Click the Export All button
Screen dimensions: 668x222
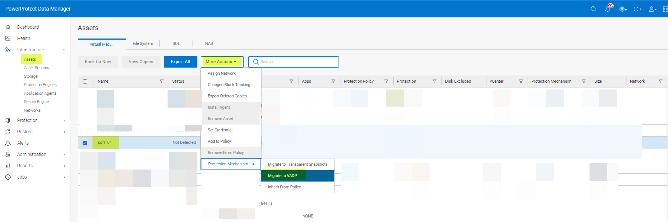click(x=180, y=62)
